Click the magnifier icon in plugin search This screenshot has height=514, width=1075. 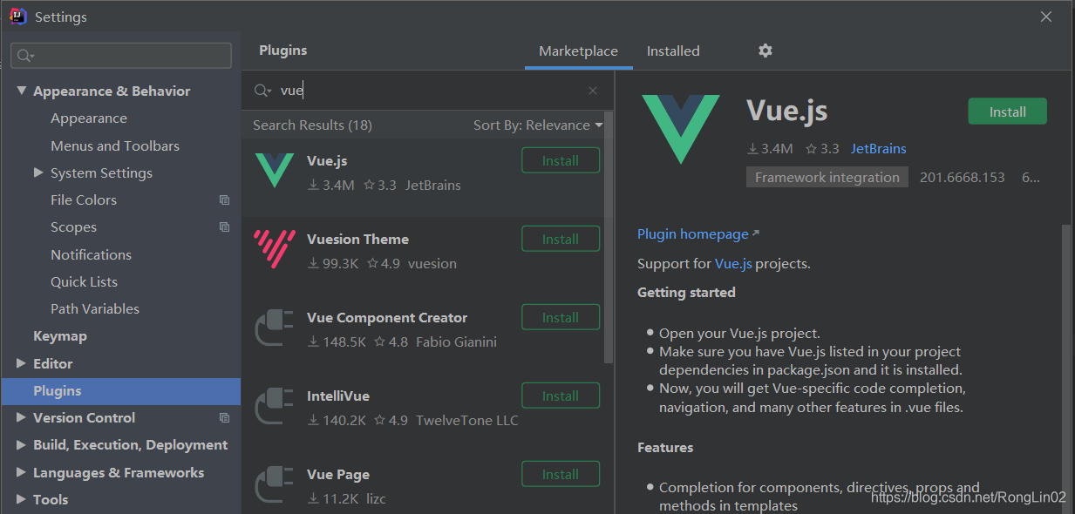coord(262,91)
